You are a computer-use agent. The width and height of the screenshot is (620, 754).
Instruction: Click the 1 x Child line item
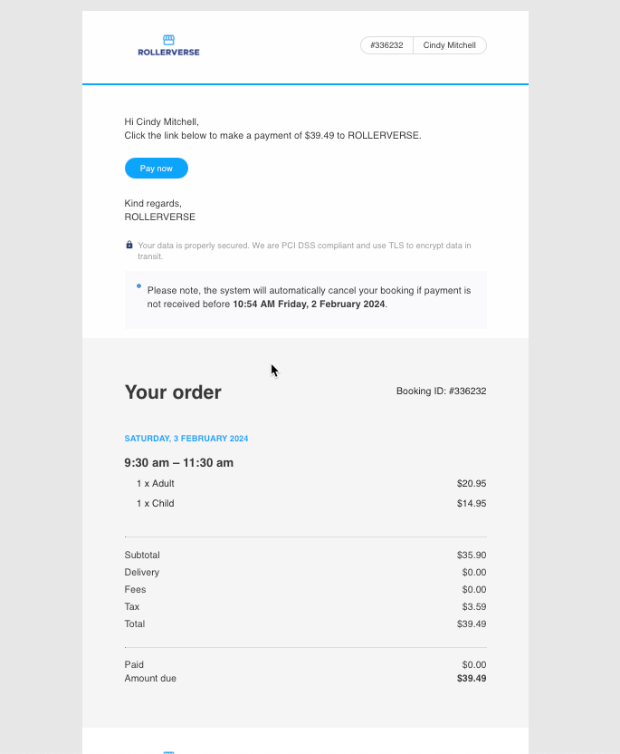tap(154, 503)
